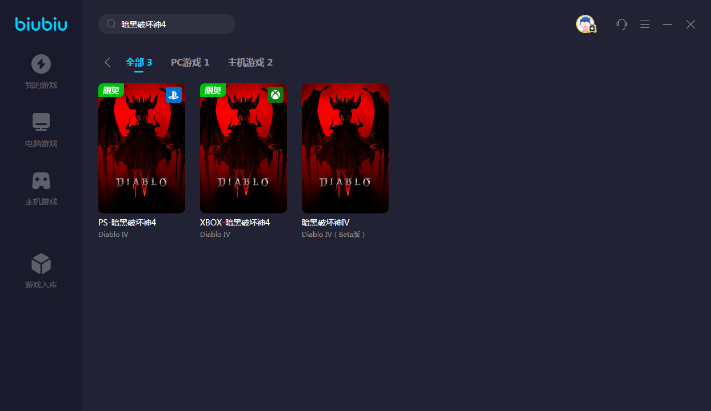Click Diablo IV subtitle under XBOX title
The width and height of the screenshot is (711, 411).
pos(215,235)
